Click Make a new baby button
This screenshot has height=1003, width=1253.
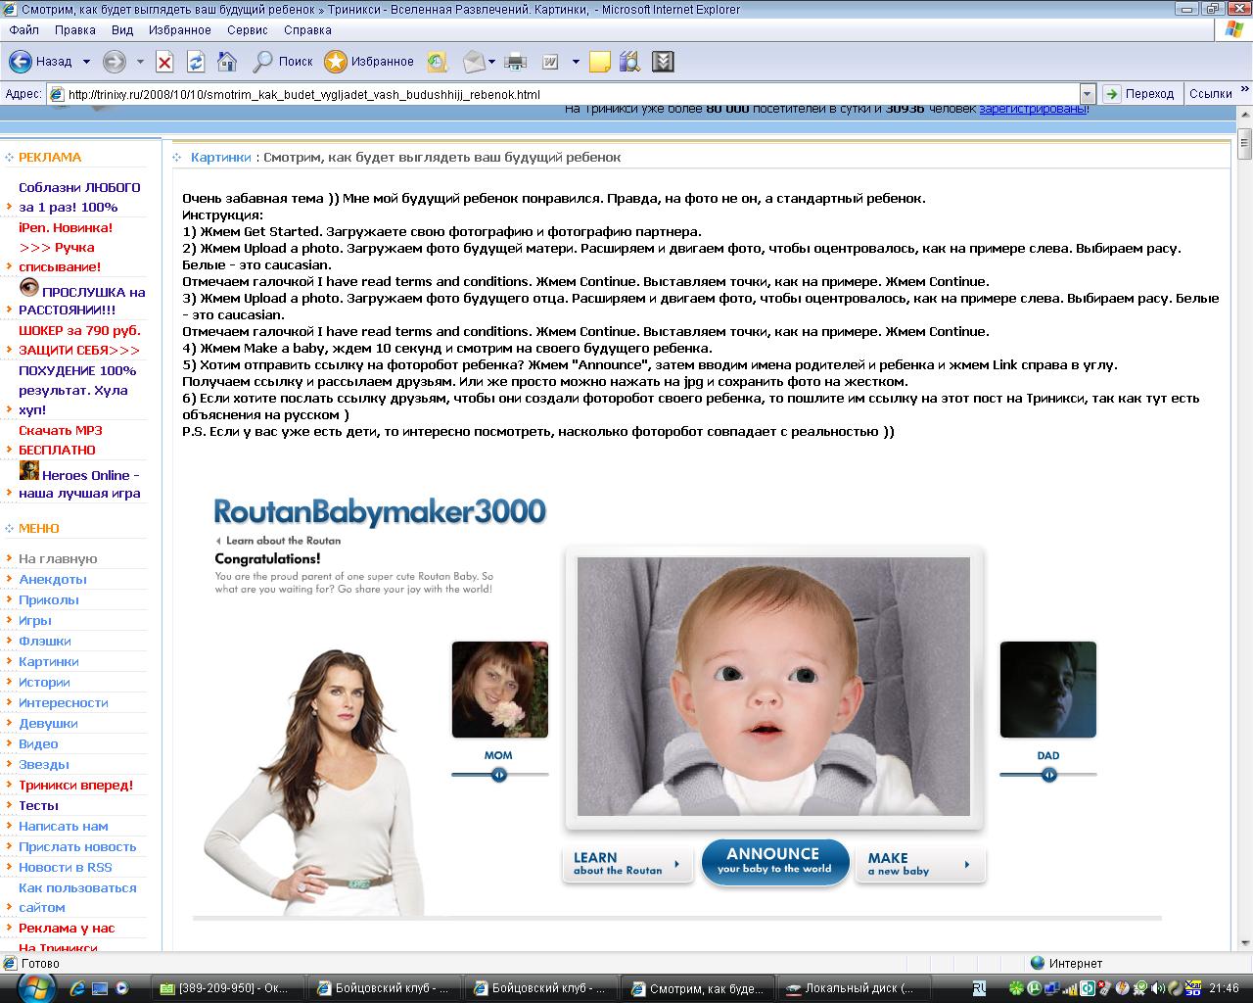[919, 863]
